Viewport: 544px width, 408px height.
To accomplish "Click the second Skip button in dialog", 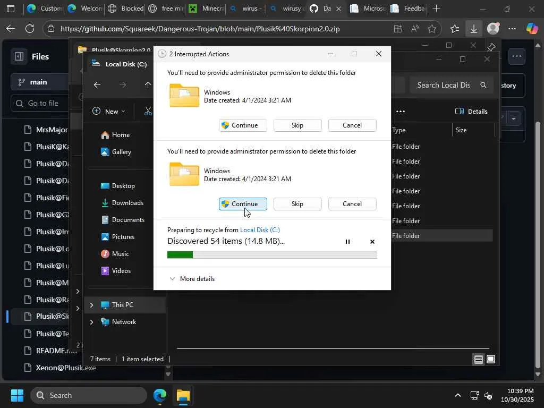I will tap(297, 204).
